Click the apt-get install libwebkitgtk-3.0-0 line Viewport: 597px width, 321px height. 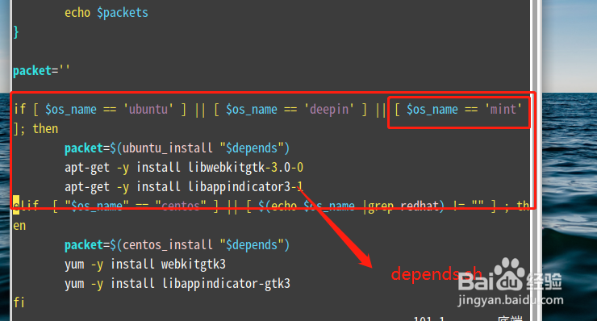coord(184,168)
